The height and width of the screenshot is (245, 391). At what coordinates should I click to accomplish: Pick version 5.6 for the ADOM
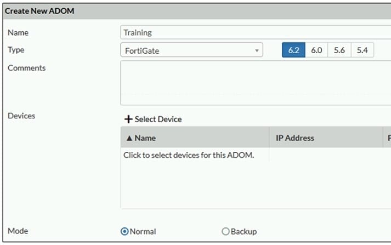point(339,50)
